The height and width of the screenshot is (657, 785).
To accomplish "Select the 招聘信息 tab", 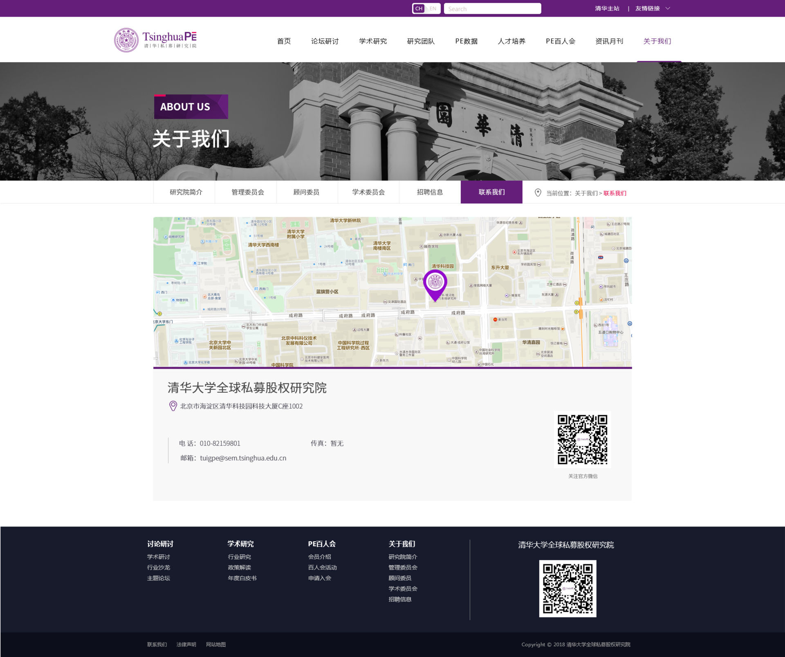I will (x=430, y=192).
